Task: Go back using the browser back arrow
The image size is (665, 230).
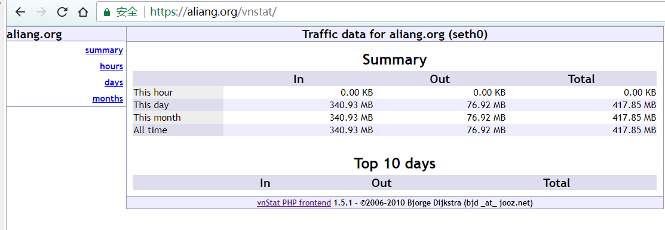Action: click(20, 12)
